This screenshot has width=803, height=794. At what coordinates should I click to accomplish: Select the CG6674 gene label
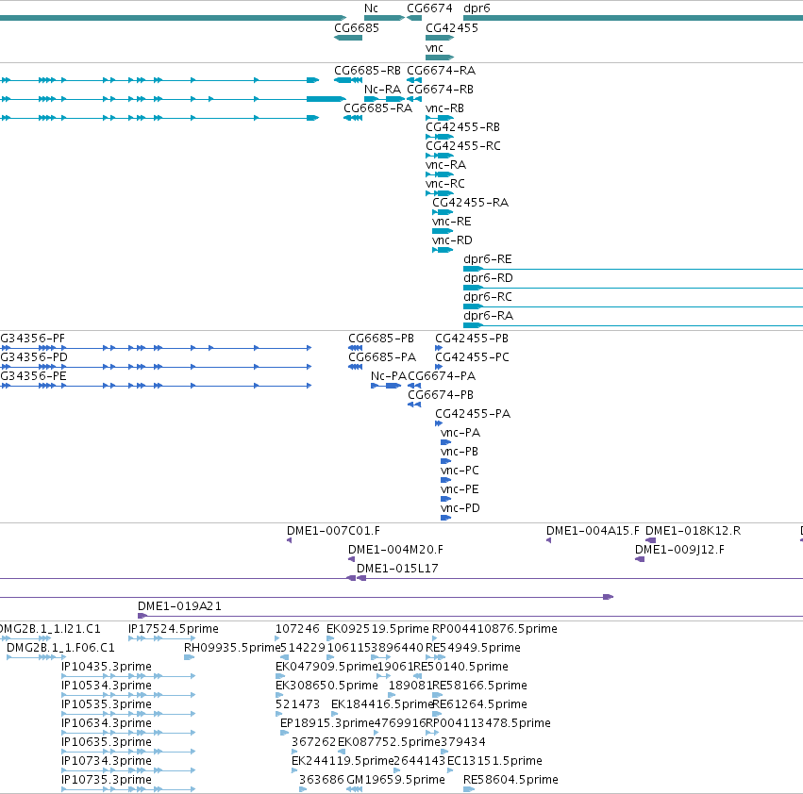[429, 8]
